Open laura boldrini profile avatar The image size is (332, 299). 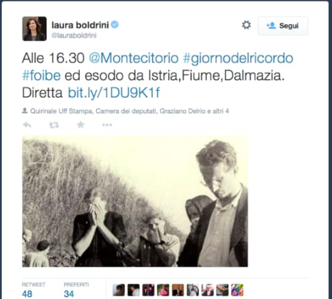pos(34,28)
